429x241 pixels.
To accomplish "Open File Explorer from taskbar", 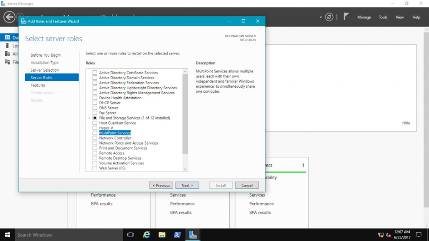I will coord(162,235).
